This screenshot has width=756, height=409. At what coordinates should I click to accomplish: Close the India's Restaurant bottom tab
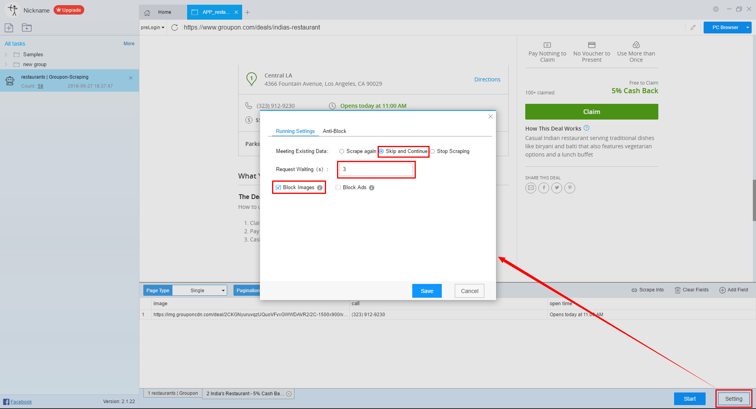[x=289, y=394]
